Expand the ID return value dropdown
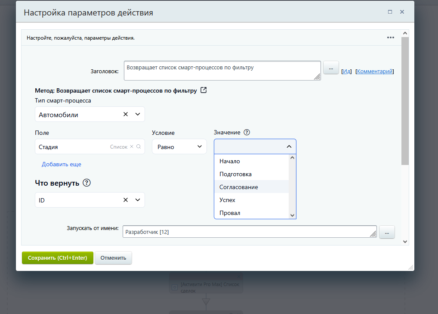Screen dimensions: 438x314 (138, 200)
